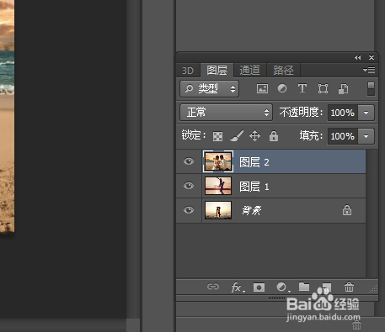Open the fx layer style menu
Image resolution: width=385 pixels, height=332 pixels.
click(238, 287)
